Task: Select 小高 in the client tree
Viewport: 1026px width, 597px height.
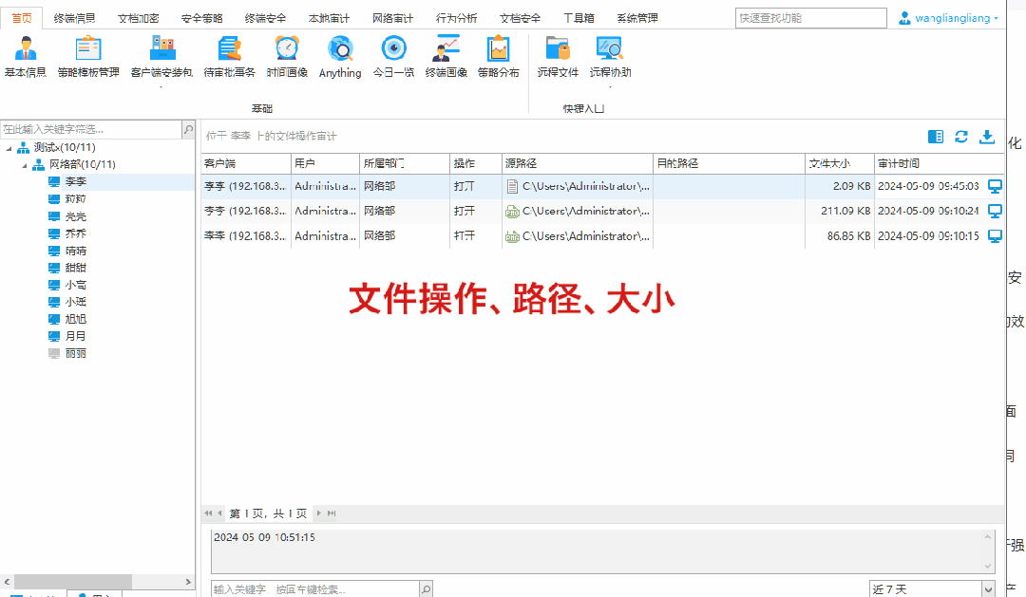Action: (75, 285)
